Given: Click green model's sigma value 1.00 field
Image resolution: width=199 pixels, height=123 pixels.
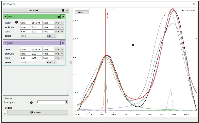Looking at the screenshot, I should (37, 31).
